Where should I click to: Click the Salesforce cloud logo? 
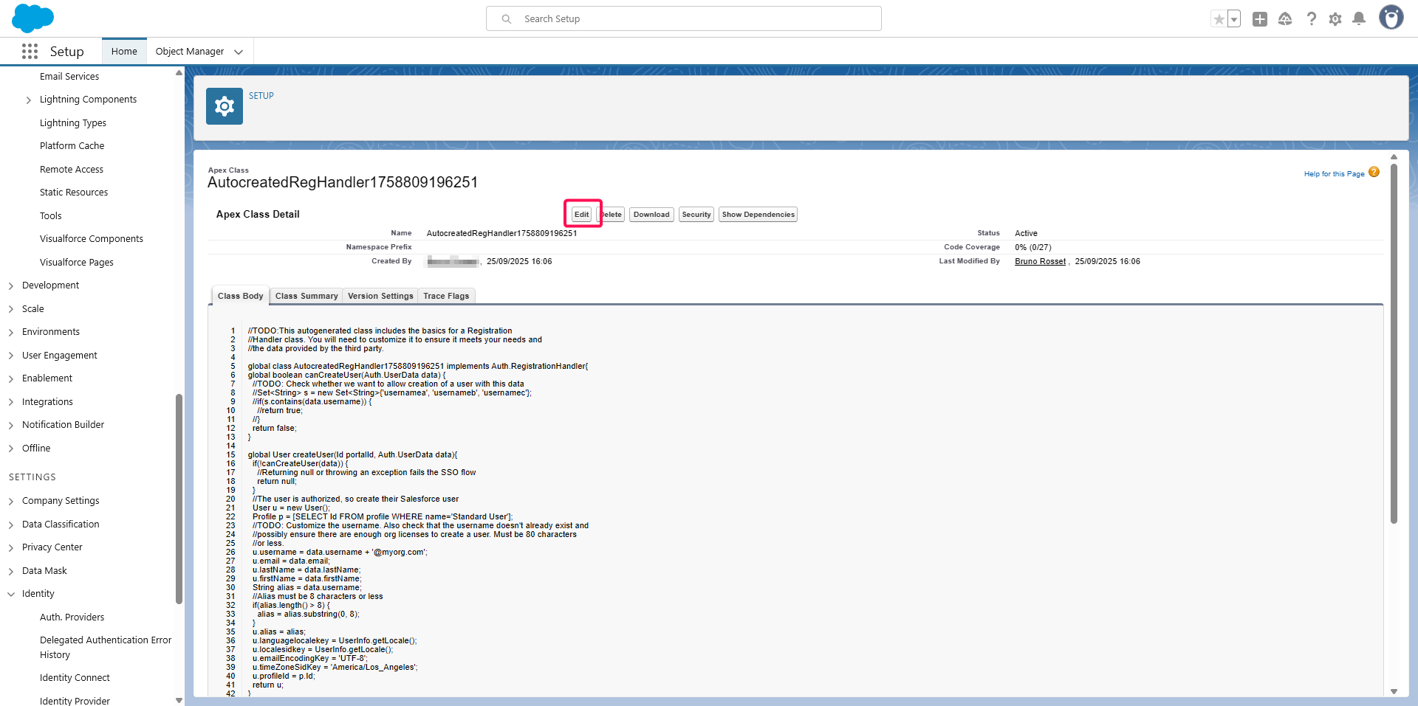tap(32, 18)
